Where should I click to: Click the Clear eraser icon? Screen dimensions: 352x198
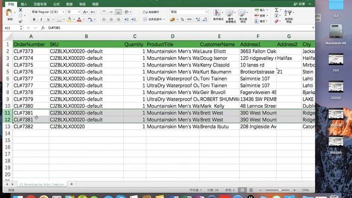(x=277, y=21)
